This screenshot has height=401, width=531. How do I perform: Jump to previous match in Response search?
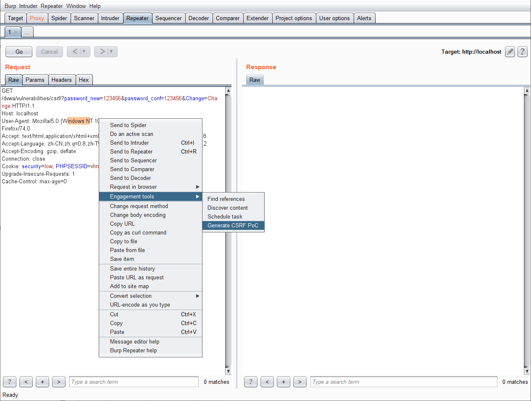(267, 382)
